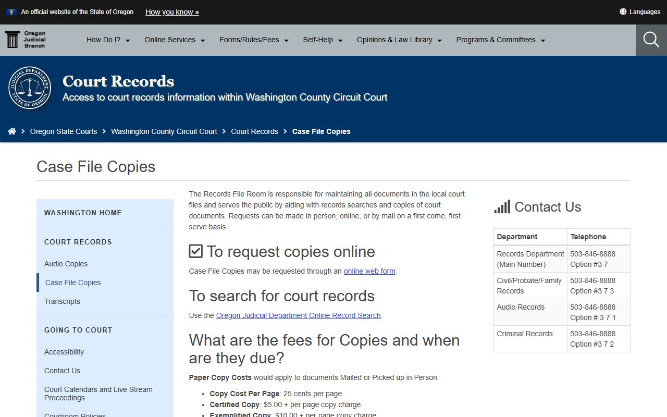This screenshot has height=417, width=667.
Task: Open the Forms/Rules/Fees dropdown
Action: click(254, 40)
